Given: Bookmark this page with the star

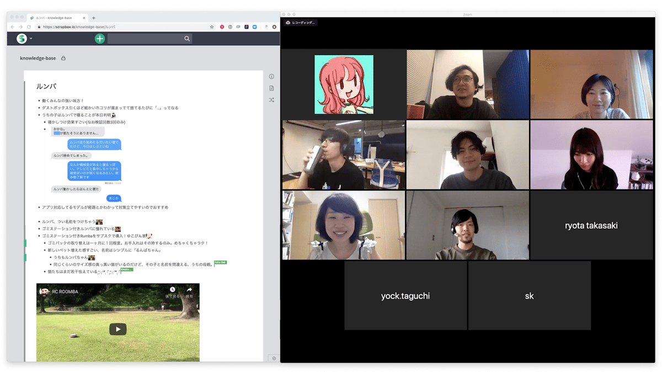Looking at the screenshot, I should (212, 26).
